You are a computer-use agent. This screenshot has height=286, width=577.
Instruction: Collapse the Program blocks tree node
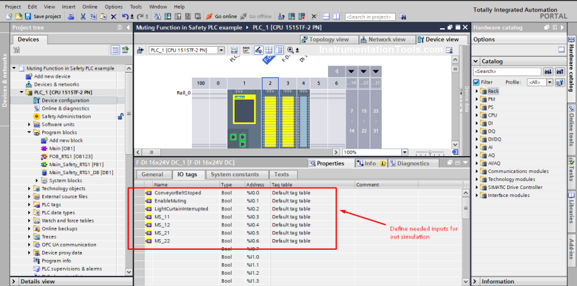30,132
